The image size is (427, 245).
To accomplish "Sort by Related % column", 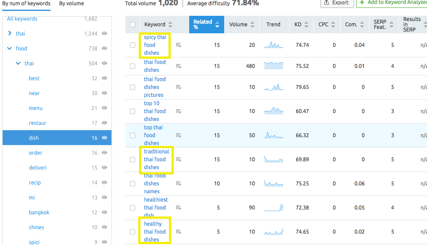I will (206, 25).
